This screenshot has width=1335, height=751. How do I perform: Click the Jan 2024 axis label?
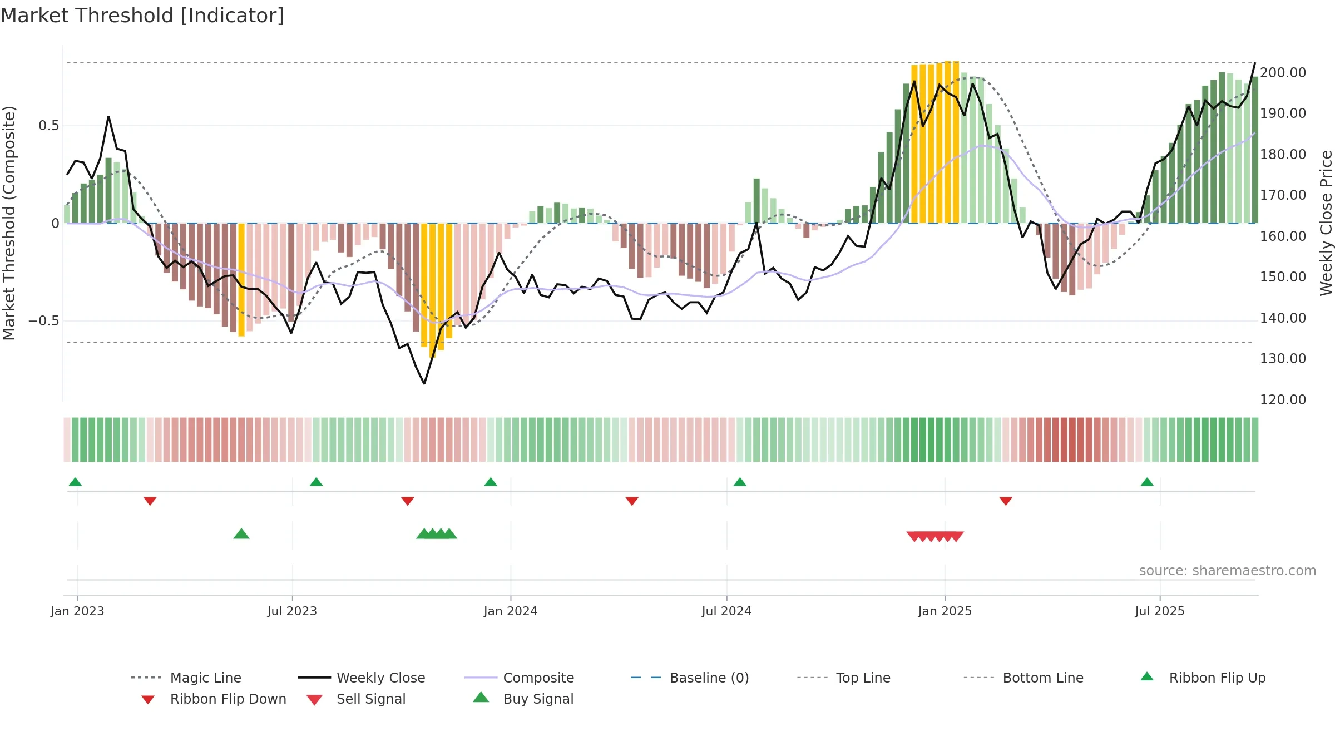[511, 611]
